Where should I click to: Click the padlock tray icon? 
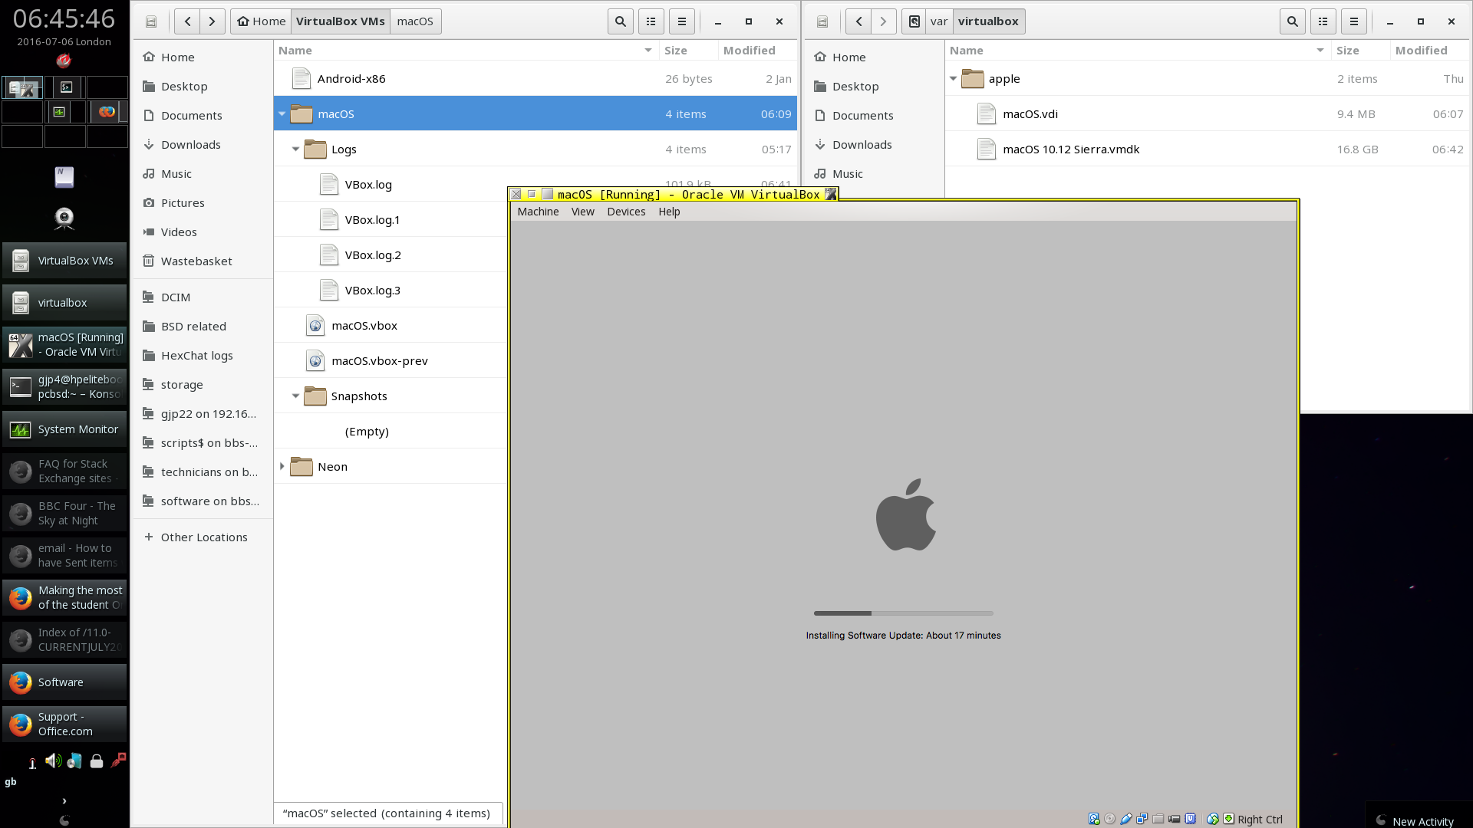click(97, 761)
